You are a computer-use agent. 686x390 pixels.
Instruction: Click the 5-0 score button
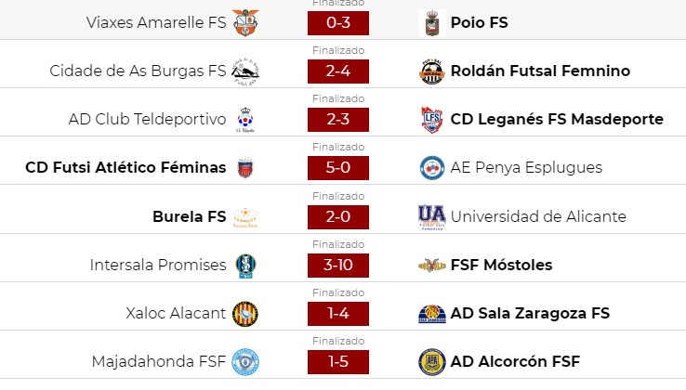[x=338, y=167]
